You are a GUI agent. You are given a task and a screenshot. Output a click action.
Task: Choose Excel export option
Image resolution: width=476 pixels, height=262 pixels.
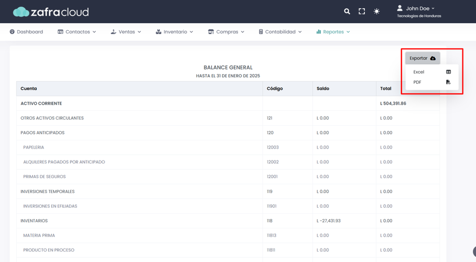(419, 72)
